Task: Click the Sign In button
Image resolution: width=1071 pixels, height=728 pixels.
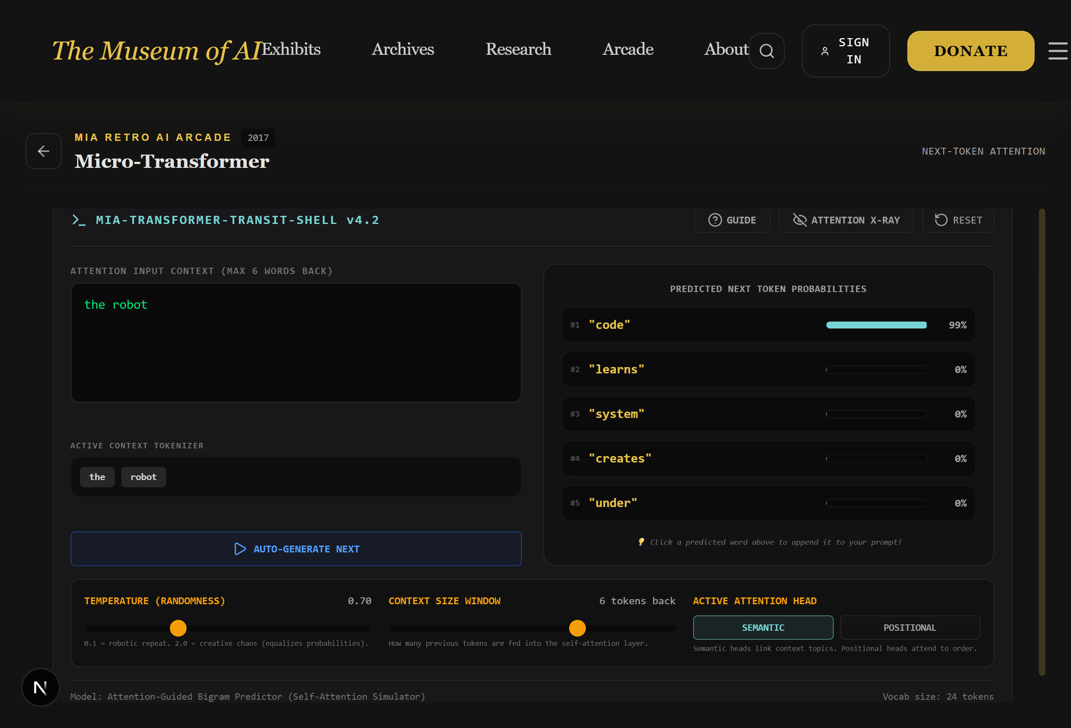Action: (846, 51)
